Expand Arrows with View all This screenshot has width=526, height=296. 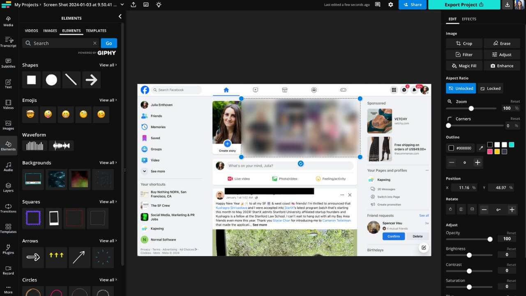108,241
